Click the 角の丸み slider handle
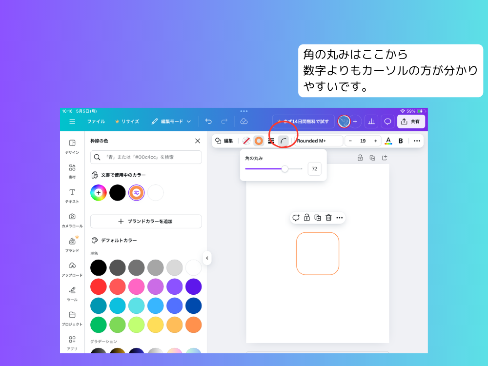Screen dimensions: 488x366 coord(285,168)
